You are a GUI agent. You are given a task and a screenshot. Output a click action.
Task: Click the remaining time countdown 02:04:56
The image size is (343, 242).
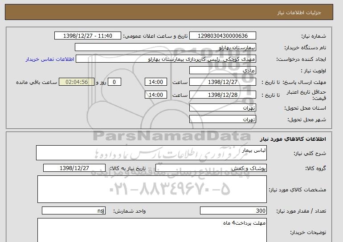point(77,82)
